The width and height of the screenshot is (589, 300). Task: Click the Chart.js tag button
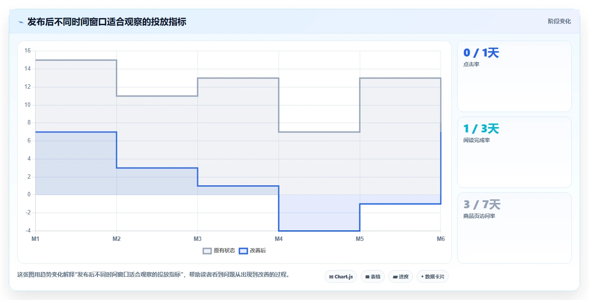click(x=341, y=277)
